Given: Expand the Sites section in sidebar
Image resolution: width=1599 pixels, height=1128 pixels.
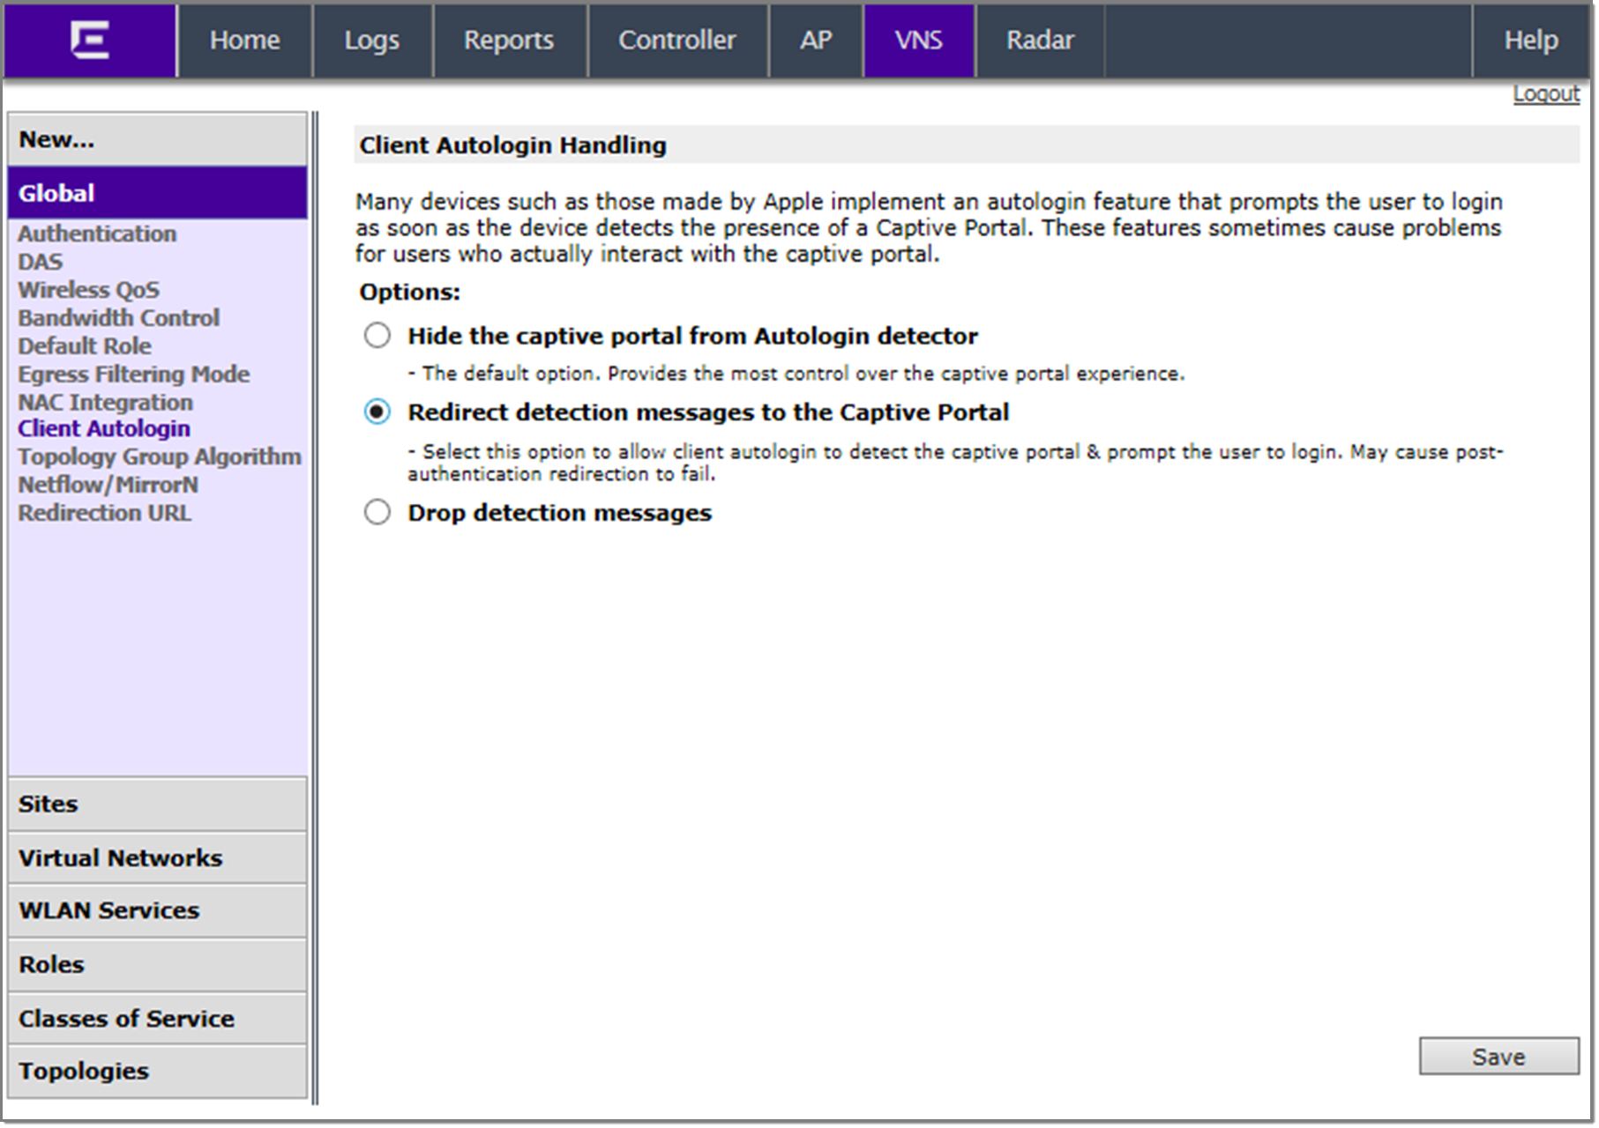Looking at the screenshot, I should 157,805.
